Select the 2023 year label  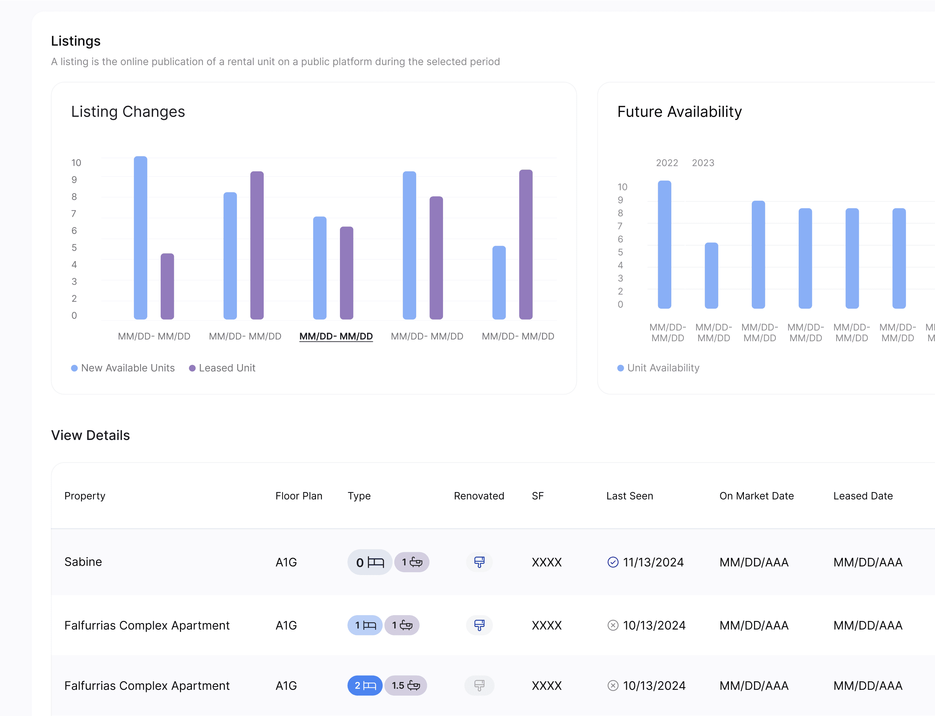pos(703,163)
